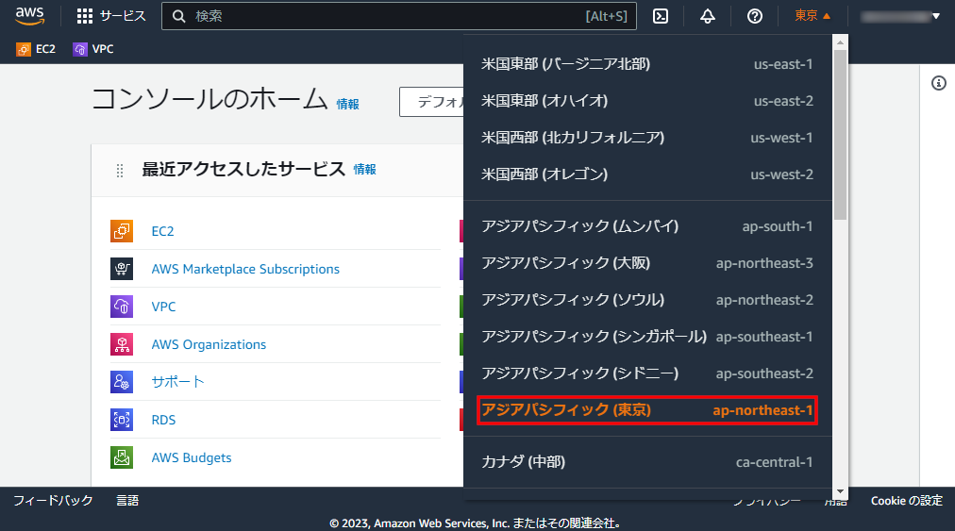
Task: Open AWS Organizations link
Action: 209,344
